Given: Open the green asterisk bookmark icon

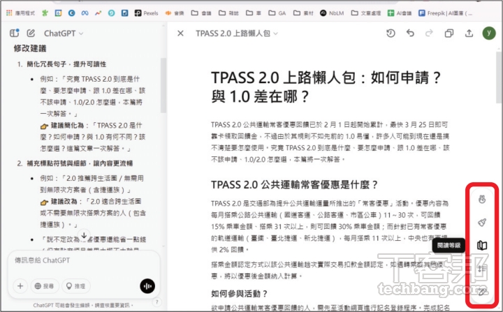Looking at the screenshot, I should click(x=45, y=13).
